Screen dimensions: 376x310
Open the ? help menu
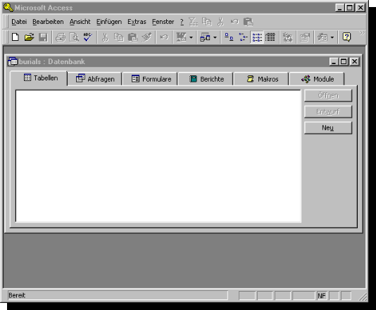(182, 22)
